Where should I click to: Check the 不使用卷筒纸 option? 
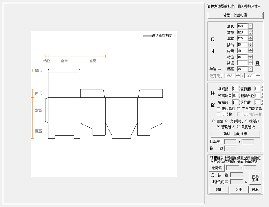pos(239,109)
